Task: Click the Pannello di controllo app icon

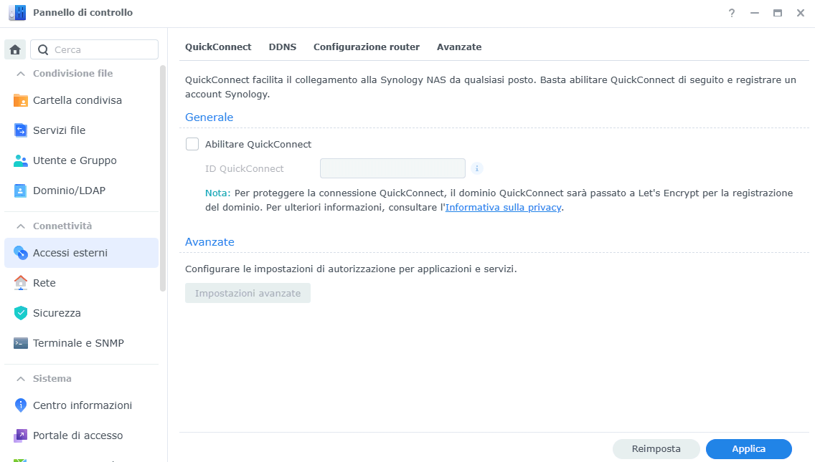Action: [17, 12]
